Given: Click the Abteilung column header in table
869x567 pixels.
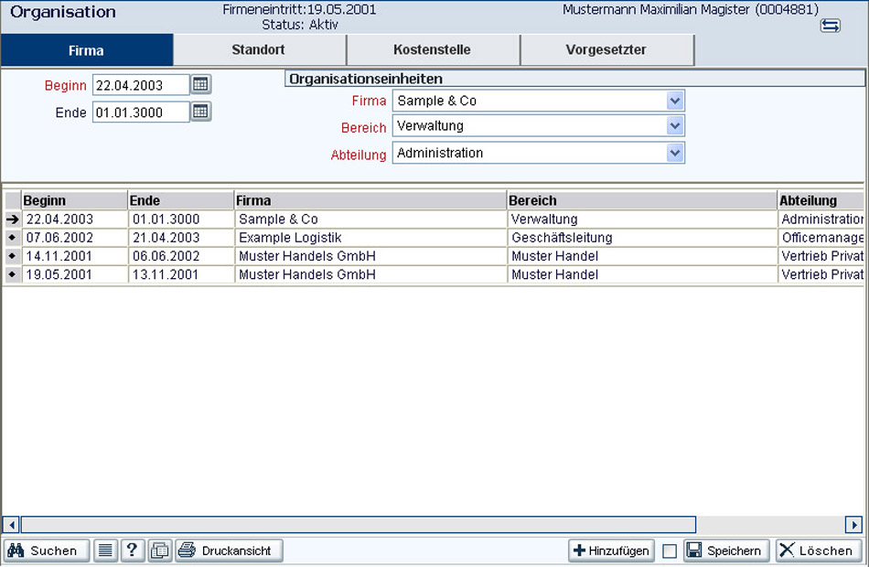Looking at the screenshot, I should pyautogui.click(x=821, y=200).
